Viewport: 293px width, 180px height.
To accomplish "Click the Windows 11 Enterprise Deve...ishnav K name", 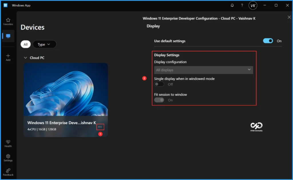I will [x=62, y=123].
